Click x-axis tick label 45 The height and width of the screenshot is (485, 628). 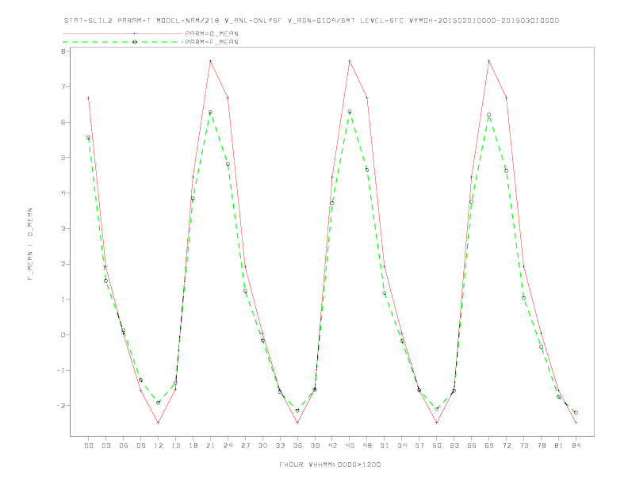pos(350,445)
